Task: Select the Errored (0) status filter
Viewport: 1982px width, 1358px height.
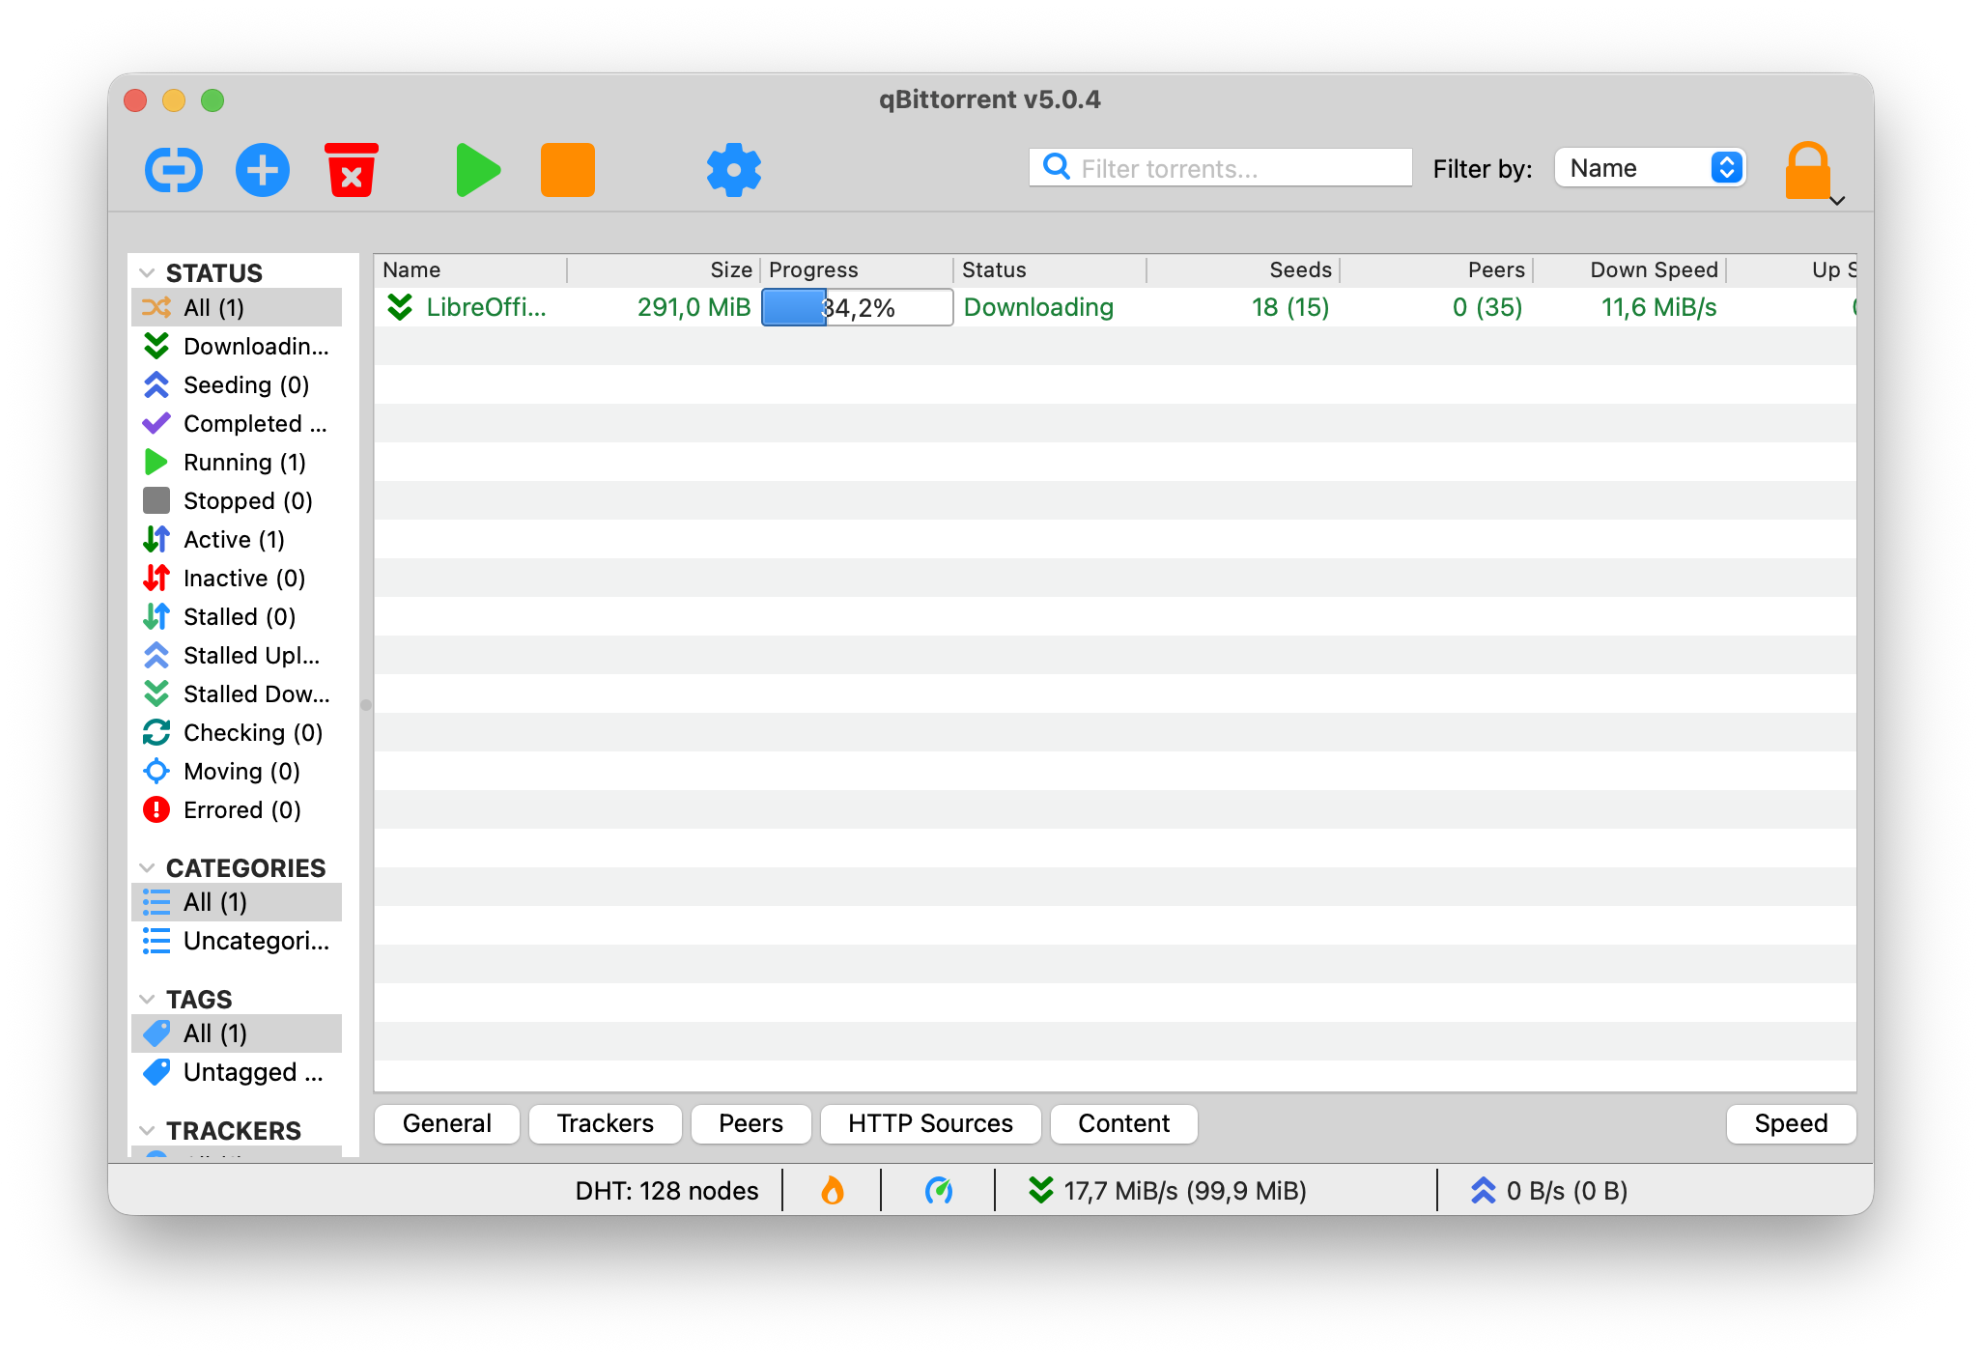Action: [x=237, y=810]
